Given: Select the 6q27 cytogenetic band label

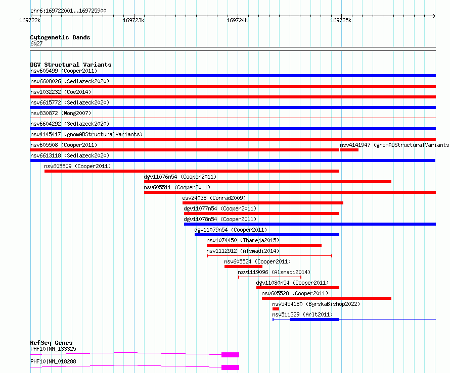Looking at the screenshot, I should coord(36,43).
